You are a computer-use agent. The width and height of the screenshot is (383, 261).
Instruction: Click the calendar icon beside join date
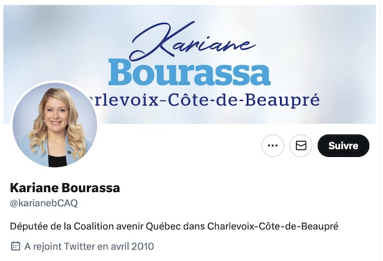15,246
